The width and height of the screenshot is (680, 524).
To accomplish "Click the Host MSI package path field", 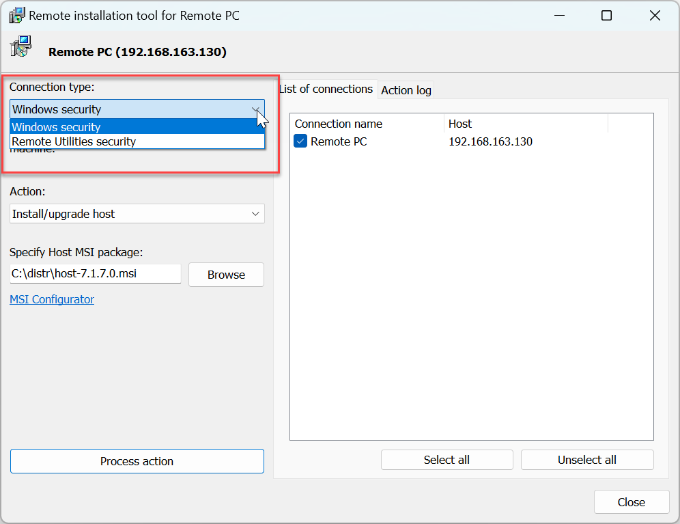I will pos(95,274).
